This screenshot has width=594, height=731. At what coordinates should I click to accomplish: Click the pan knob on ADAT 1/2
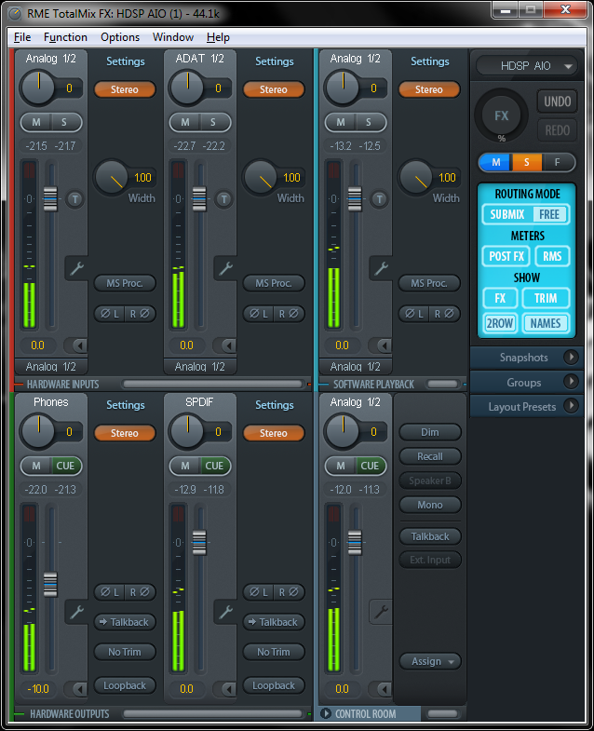187,88
